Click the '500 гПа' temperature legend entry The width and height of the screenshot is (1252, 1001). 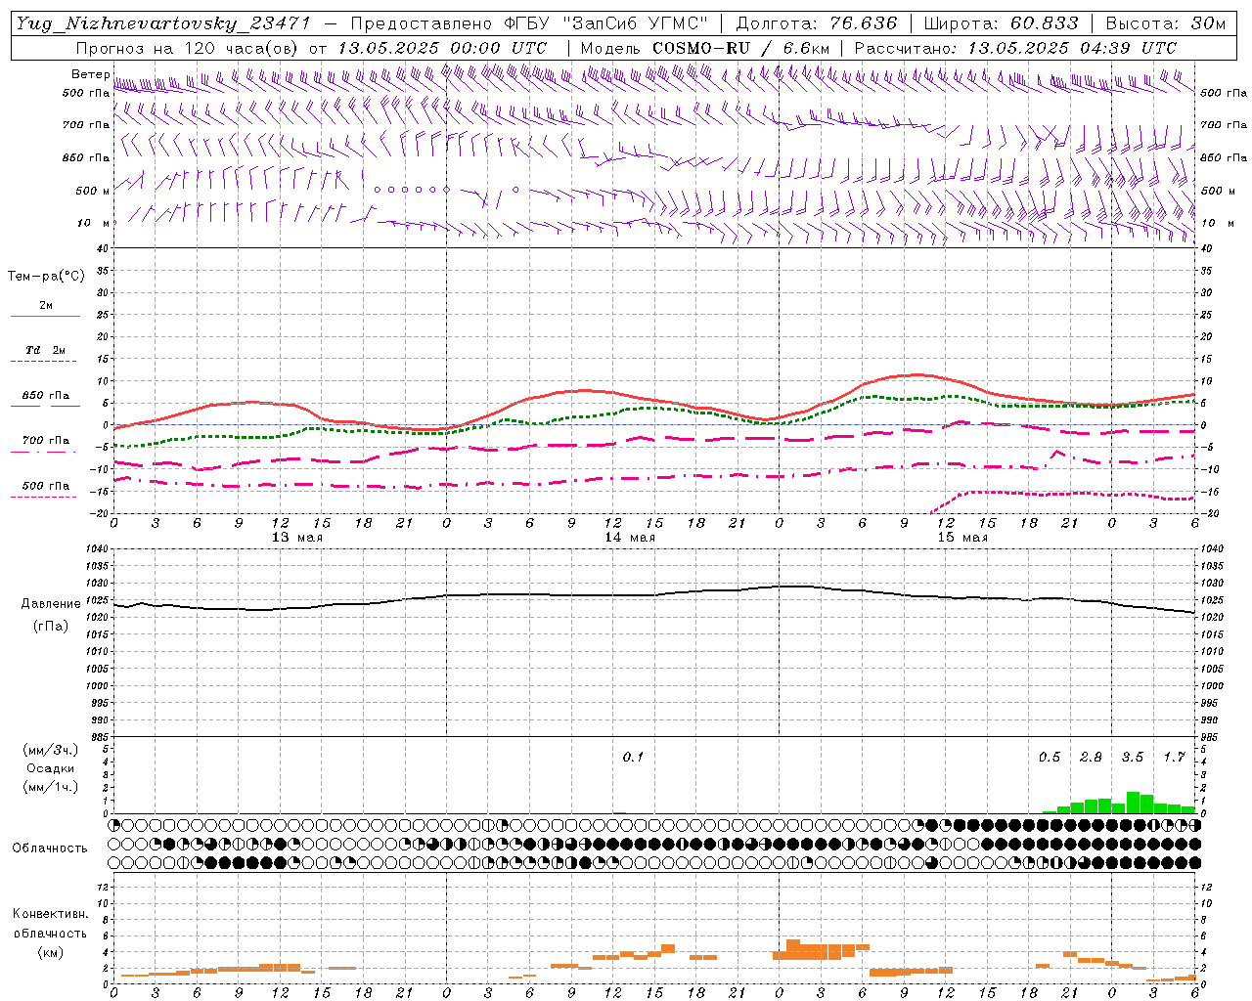[x=46, y=486]
